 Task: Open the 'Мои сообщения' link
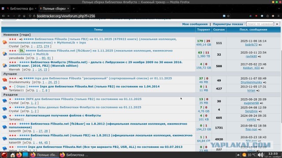195,24
